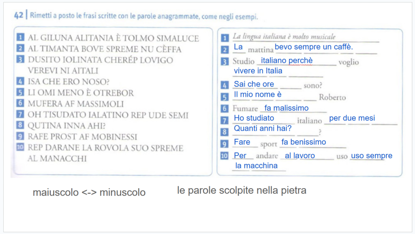Select the number 5 badge beside "Il mio nome è"
This screenshot has width=415, height=234.
click(225, 97)
